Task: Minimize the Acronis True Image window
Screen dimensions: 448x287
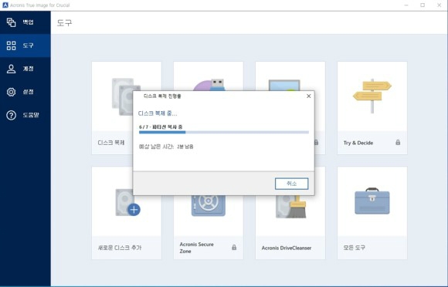Action: pyautogui.click(x=406, y=5)
